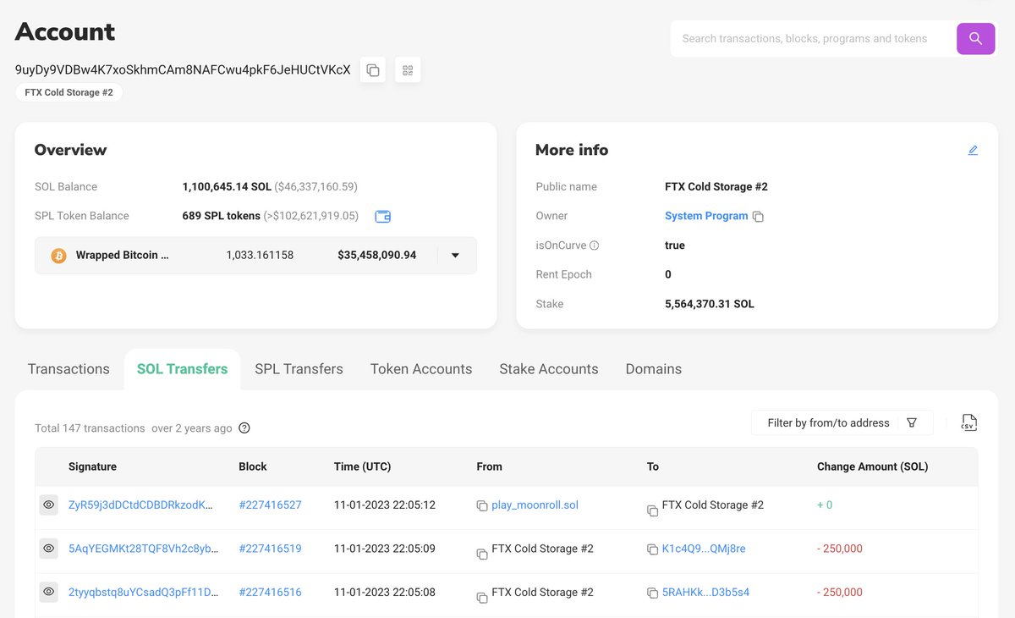This screenshot has height=618, width=1015.
Task: Click the From column header
Action: pyautogui.click(x=489, y=466)
